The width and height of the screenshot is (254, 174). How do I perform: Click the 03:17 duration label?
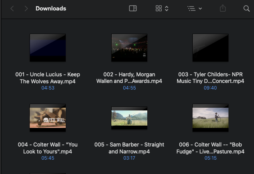[129, 158]
